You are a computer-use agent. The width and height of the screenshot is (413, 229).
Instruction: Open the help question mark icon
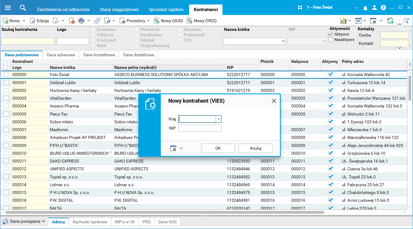(383, 8)
